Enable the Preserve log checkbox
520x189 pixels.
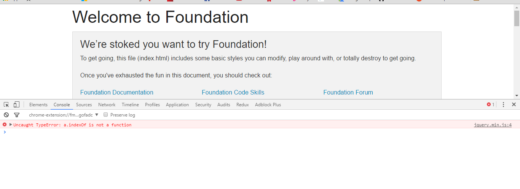(x=106, y=115)
